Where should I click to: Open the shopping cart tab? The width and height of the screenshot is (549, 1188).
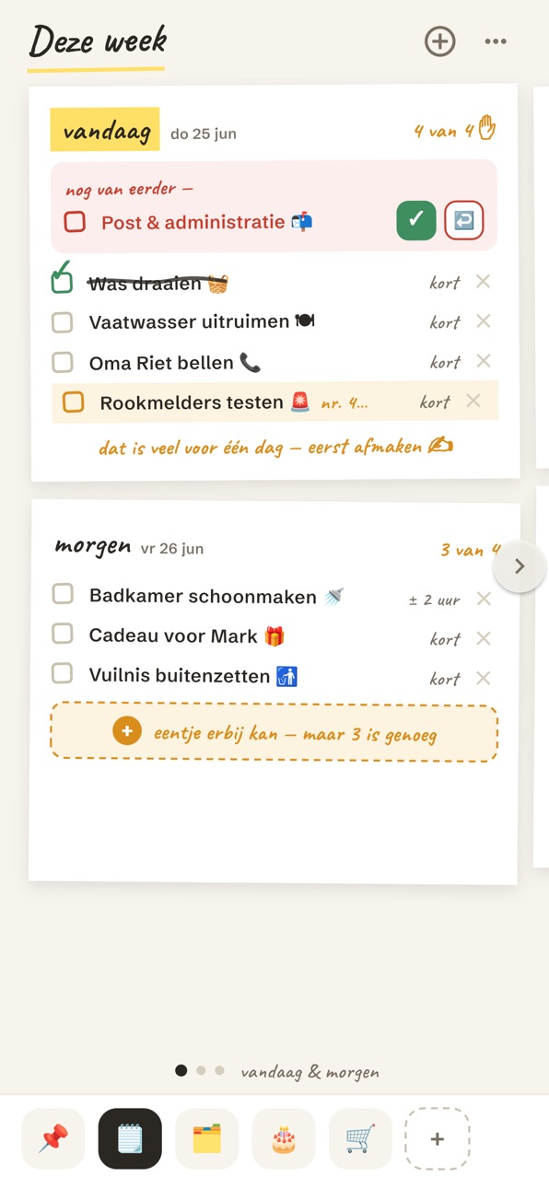click(360, 1138)
